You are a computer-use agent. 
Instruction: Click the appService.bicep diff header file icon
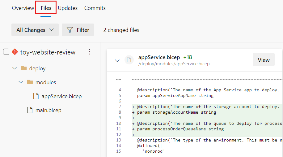coord(129,60)
